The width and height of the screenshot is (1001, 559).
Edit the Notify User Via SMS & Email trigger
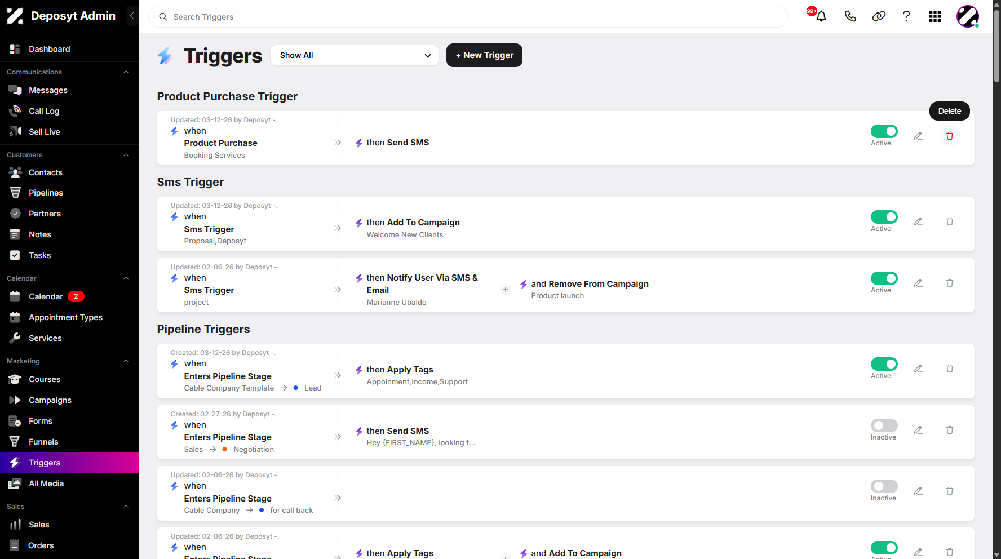918,283
